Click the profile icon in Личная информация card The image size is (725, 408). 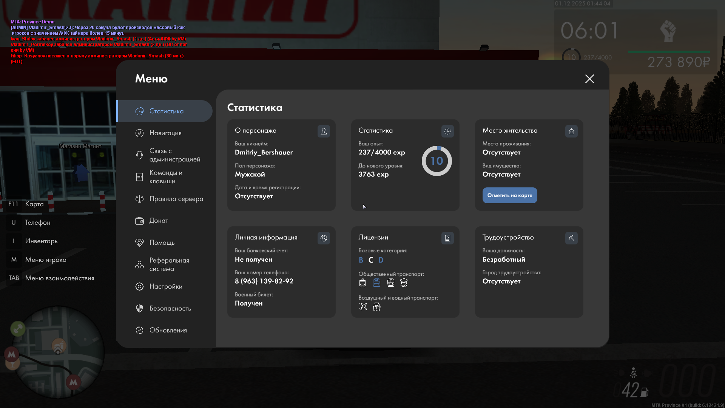[x=324, y=238]
